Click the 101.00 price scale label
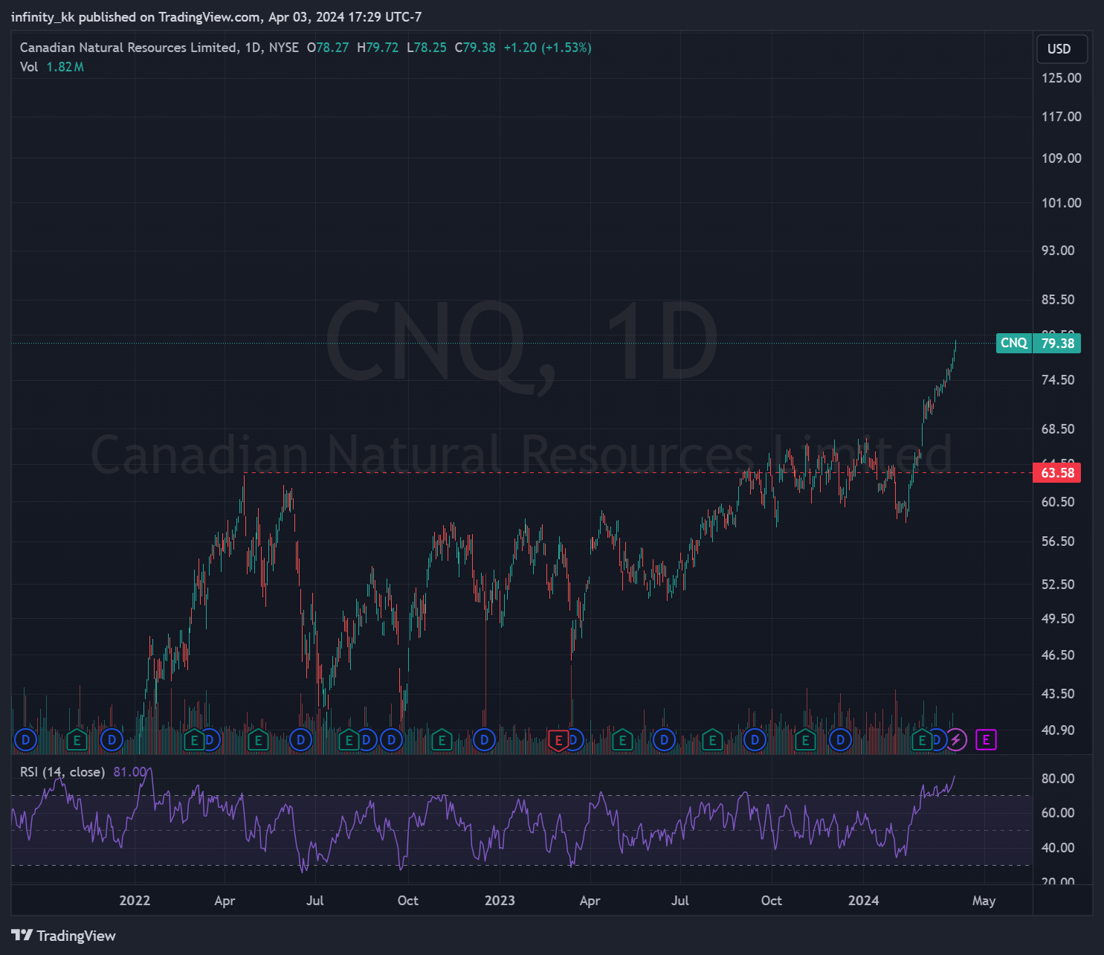This screenshot has width=1104, height=955. [1062, 203]
